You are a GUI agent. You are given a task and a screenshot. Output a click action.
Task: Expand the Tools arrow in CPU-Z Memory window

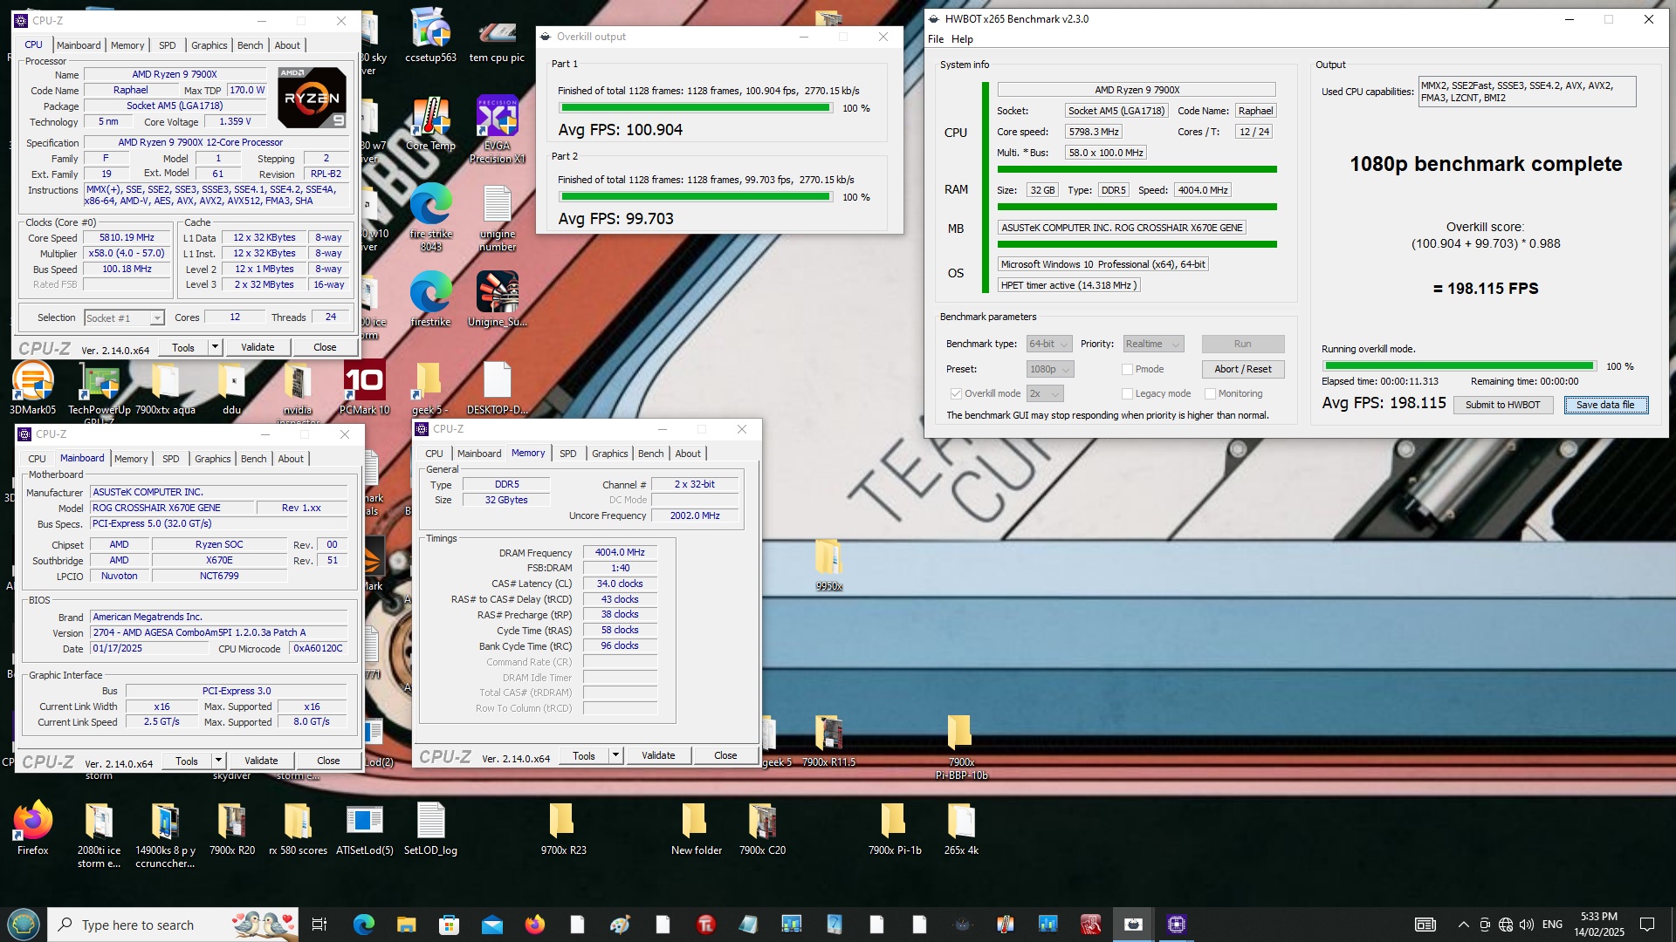615,755
